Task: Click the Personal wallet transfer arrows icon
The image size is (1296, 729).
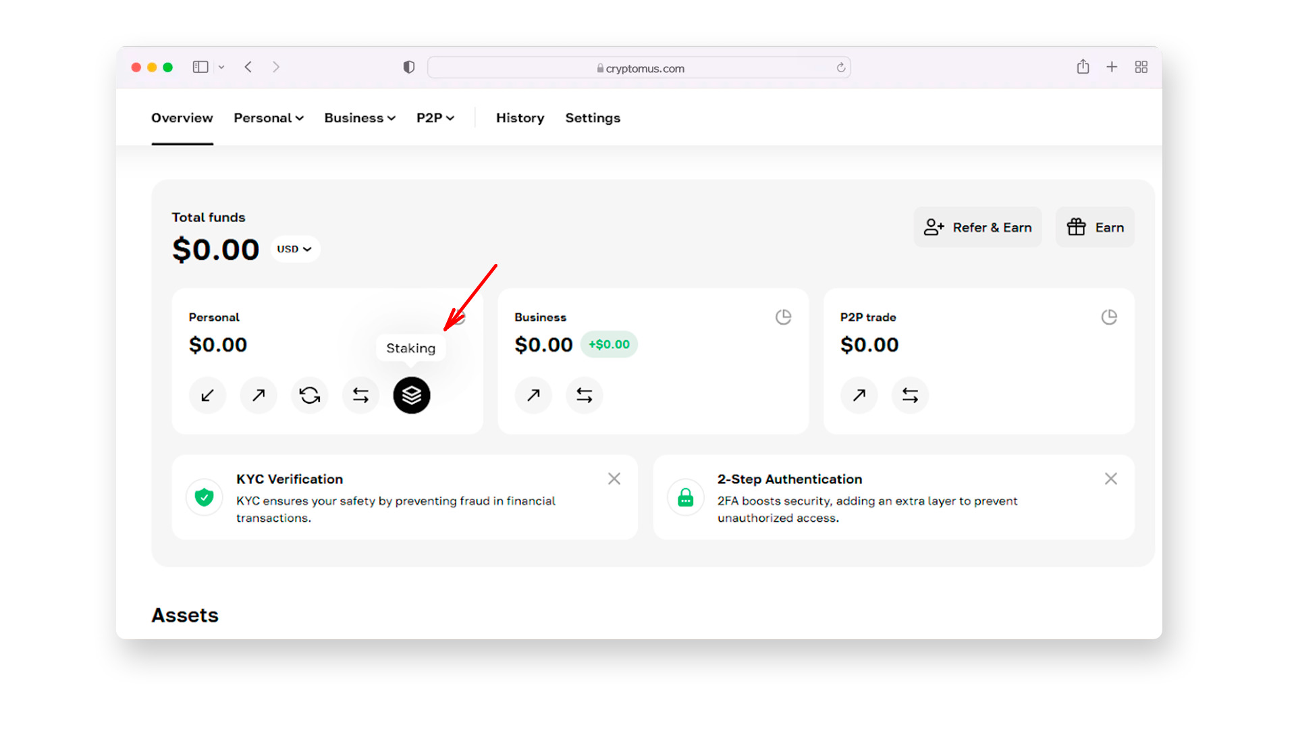Action: coord(360,395)
